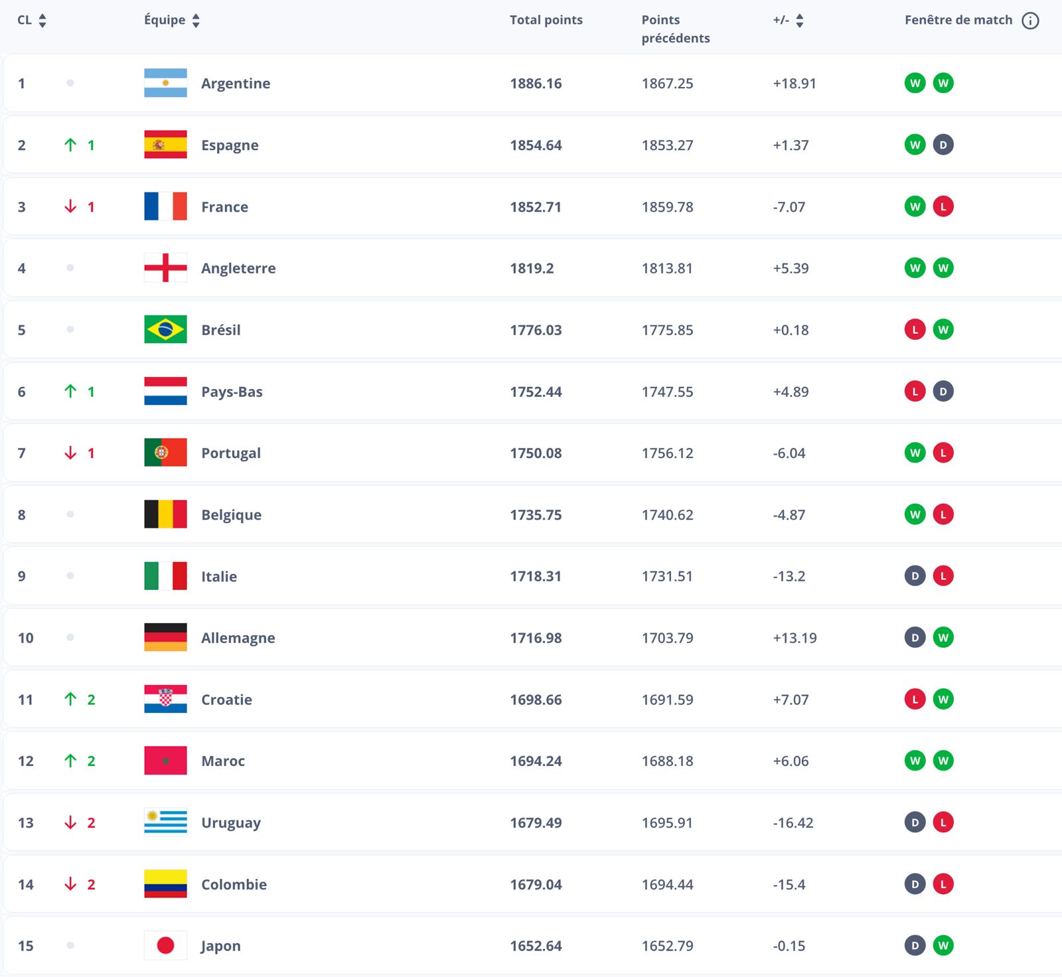Sort by the +/- column arrows
This screenshot has height=977, width=1062.
800,21
